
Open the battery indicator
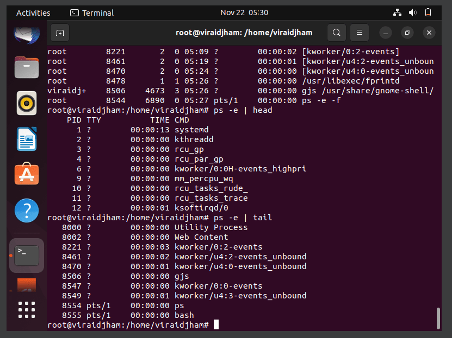[x=428, y=12]
